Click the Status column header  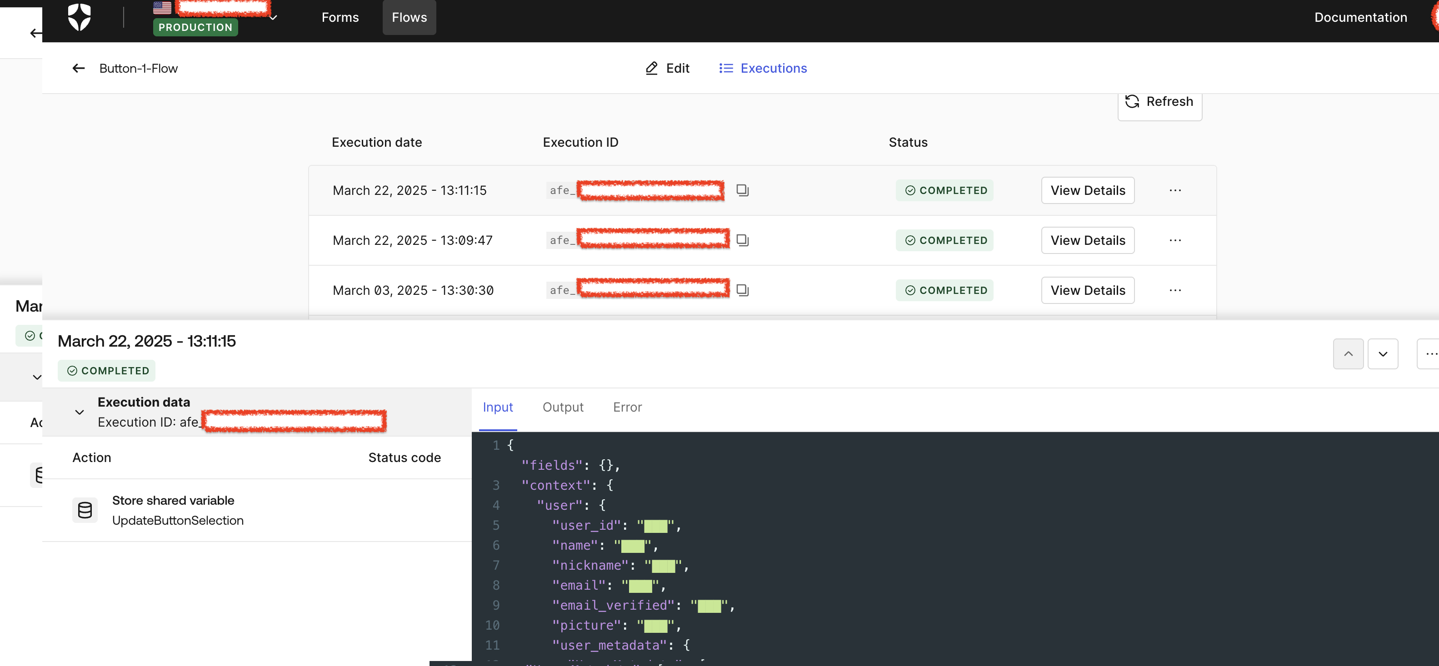pos(908,142)
